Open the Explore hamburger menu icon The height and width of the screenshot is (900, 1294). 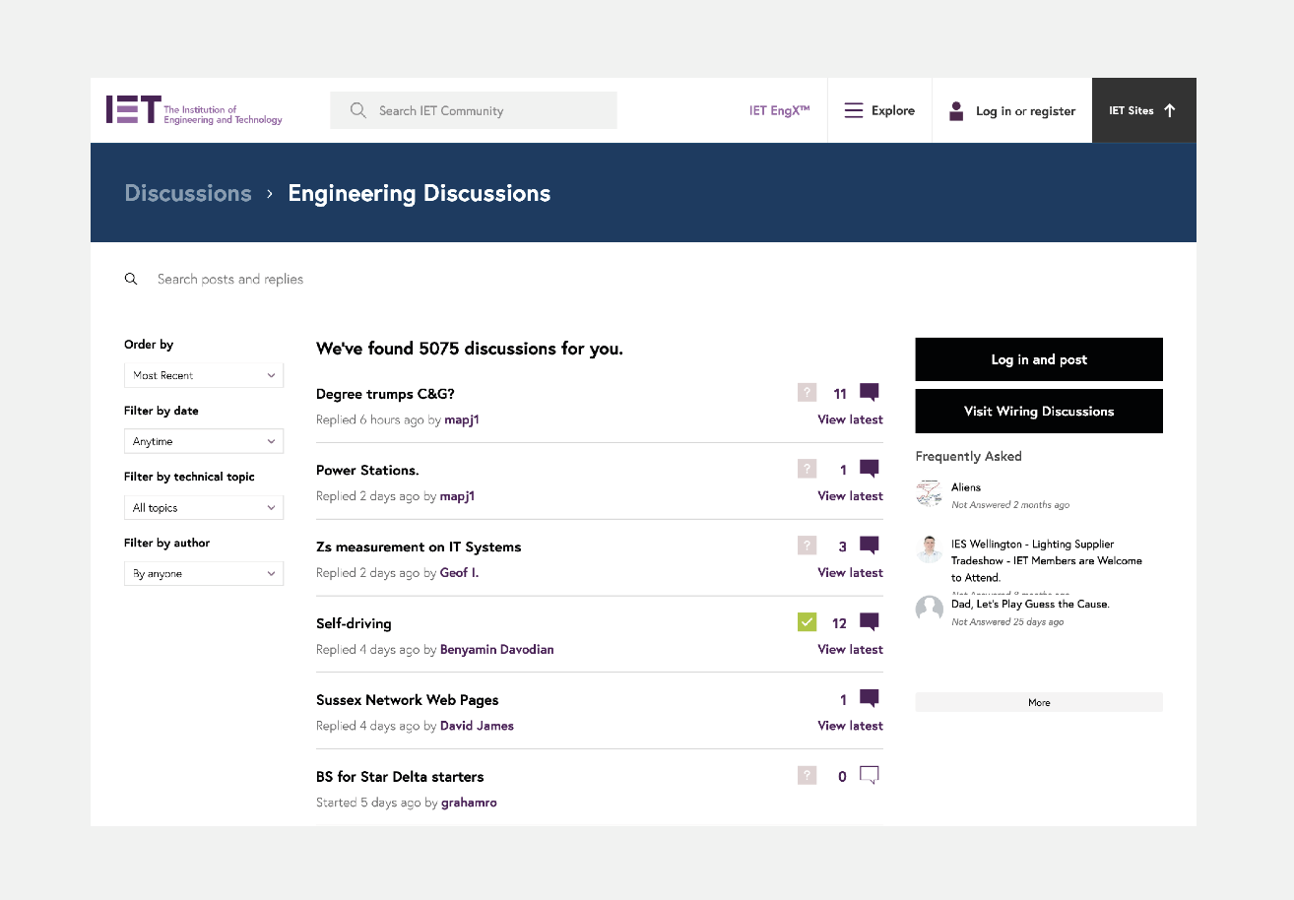(854, 110)
